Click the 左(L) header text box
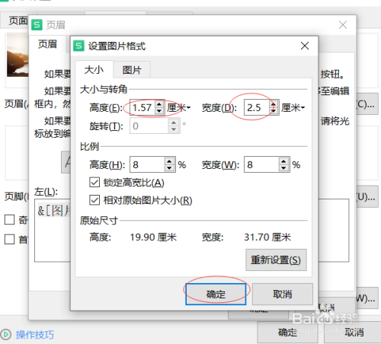The height and width of the screenshot is (344, 381). (x=53, y=231)
